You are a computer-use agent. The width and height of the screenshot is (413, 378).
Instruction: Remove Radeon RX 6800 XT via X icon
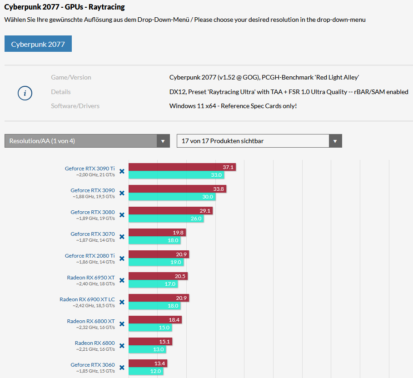coord(122,324)
